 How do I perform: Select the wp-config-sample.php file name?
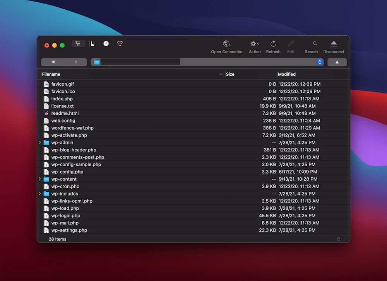click(76, 164)
